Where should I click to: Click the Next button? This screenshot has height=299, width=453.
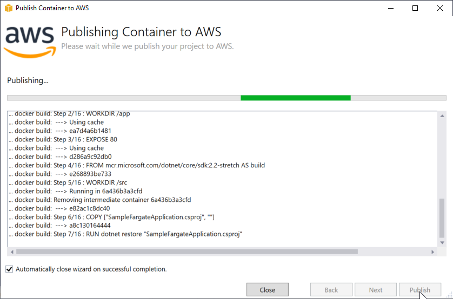(376, 290)
